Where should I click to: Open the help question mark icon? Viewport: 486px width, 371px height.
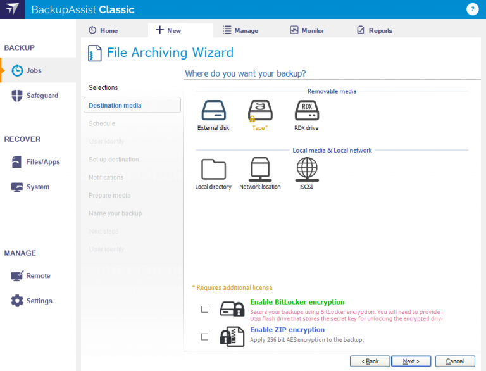tap(472, 9)
